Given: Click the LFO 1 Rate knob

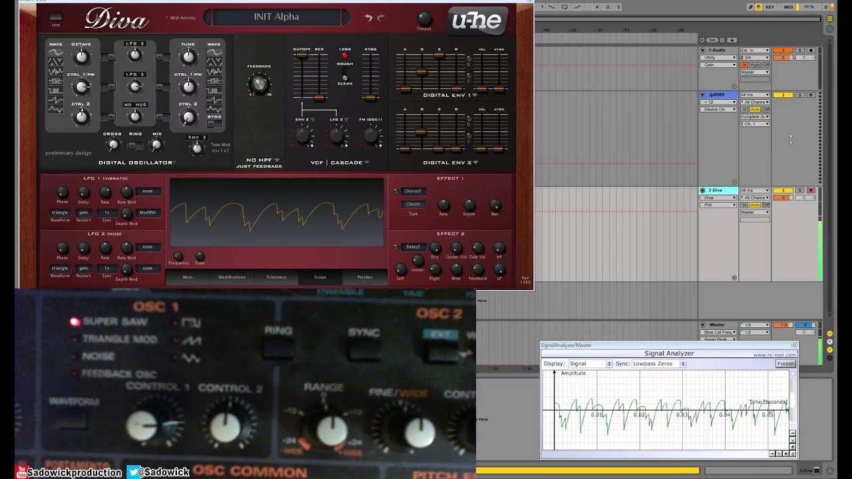Looking at the screenshot, I should 105,192.
